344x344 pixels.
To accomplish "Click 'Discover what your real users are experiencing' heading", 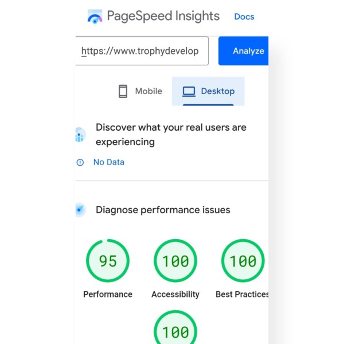I will point(171,135).
